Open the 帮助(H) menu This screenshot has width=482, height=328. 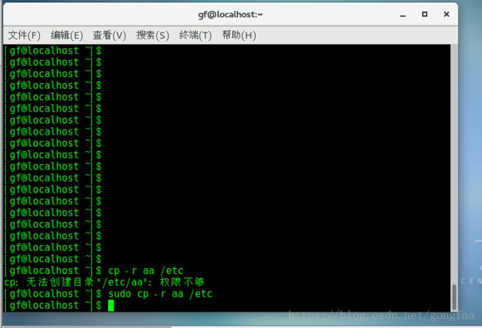[x=239, y=36]
